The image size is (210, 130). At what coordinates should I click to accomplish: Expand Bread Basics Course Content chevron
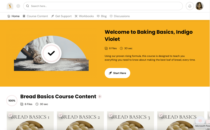pyautogui.click(x=100, y=96)
